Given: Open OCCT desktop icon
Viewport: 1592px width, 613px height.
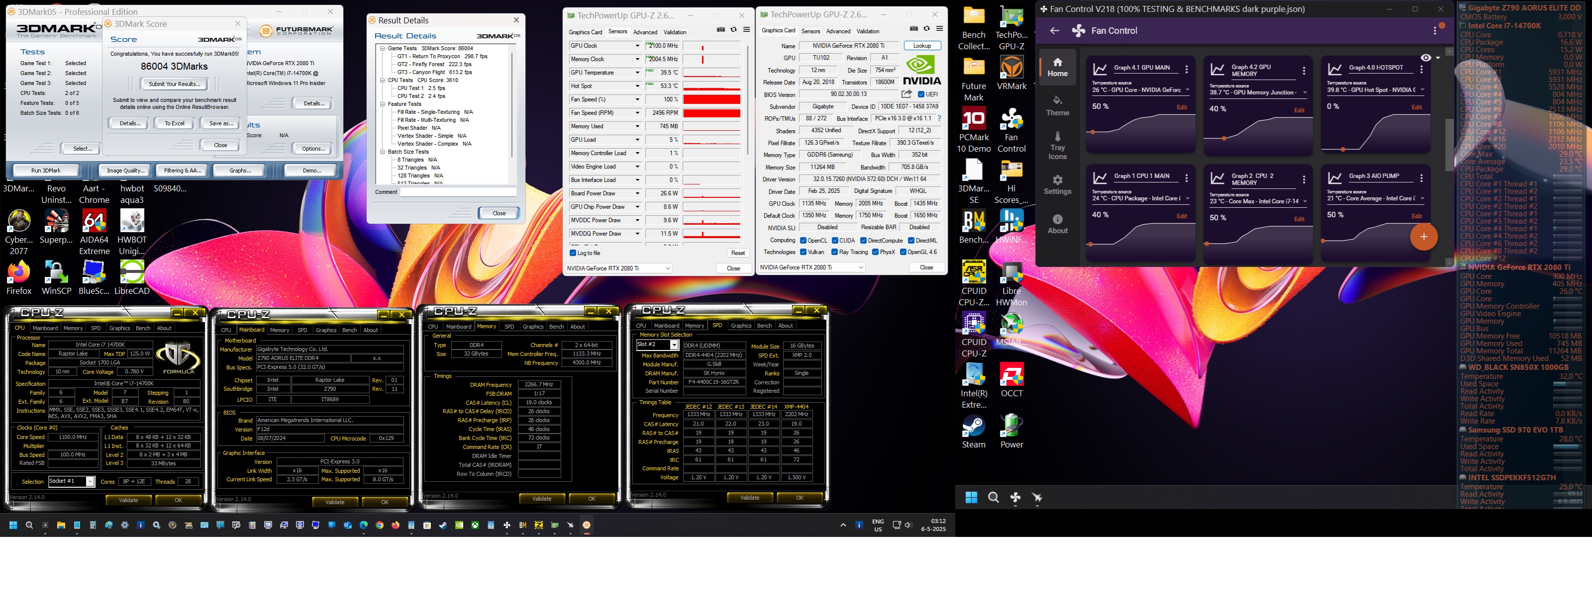Looking at the screenshot, I should coord(1012,380).
